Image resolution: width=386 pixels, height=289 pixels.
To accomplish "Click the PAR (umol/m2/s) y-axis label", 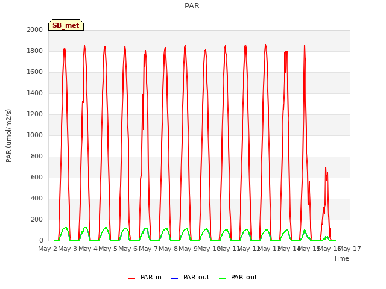I will tap(8, 135).
